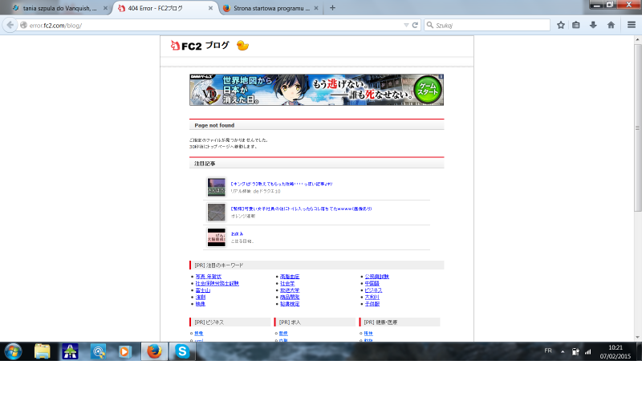Click the page vertical scrollbar
The image size is (642, 393).
tap(637, 160)
